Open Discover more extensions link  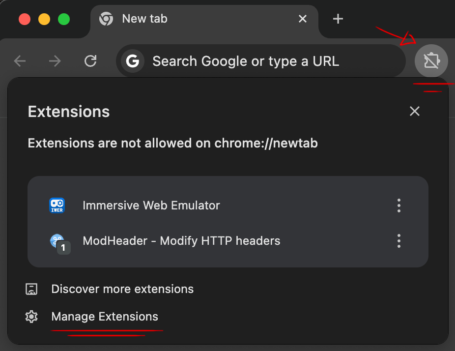122,289
